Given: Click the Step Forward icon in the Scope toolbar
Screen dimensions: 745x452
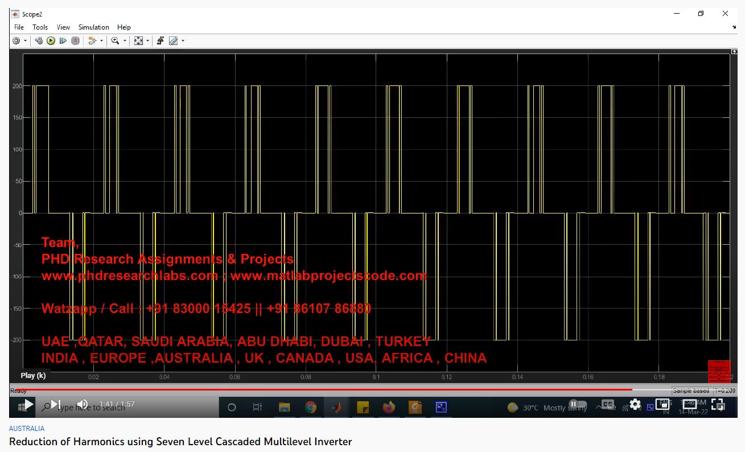Looking at the screenshot, I should (63, 41).
